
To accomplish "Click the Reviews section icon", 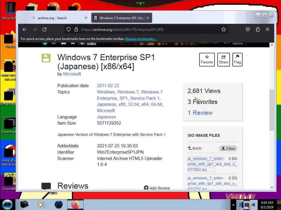I will click(x=46, y=186).
